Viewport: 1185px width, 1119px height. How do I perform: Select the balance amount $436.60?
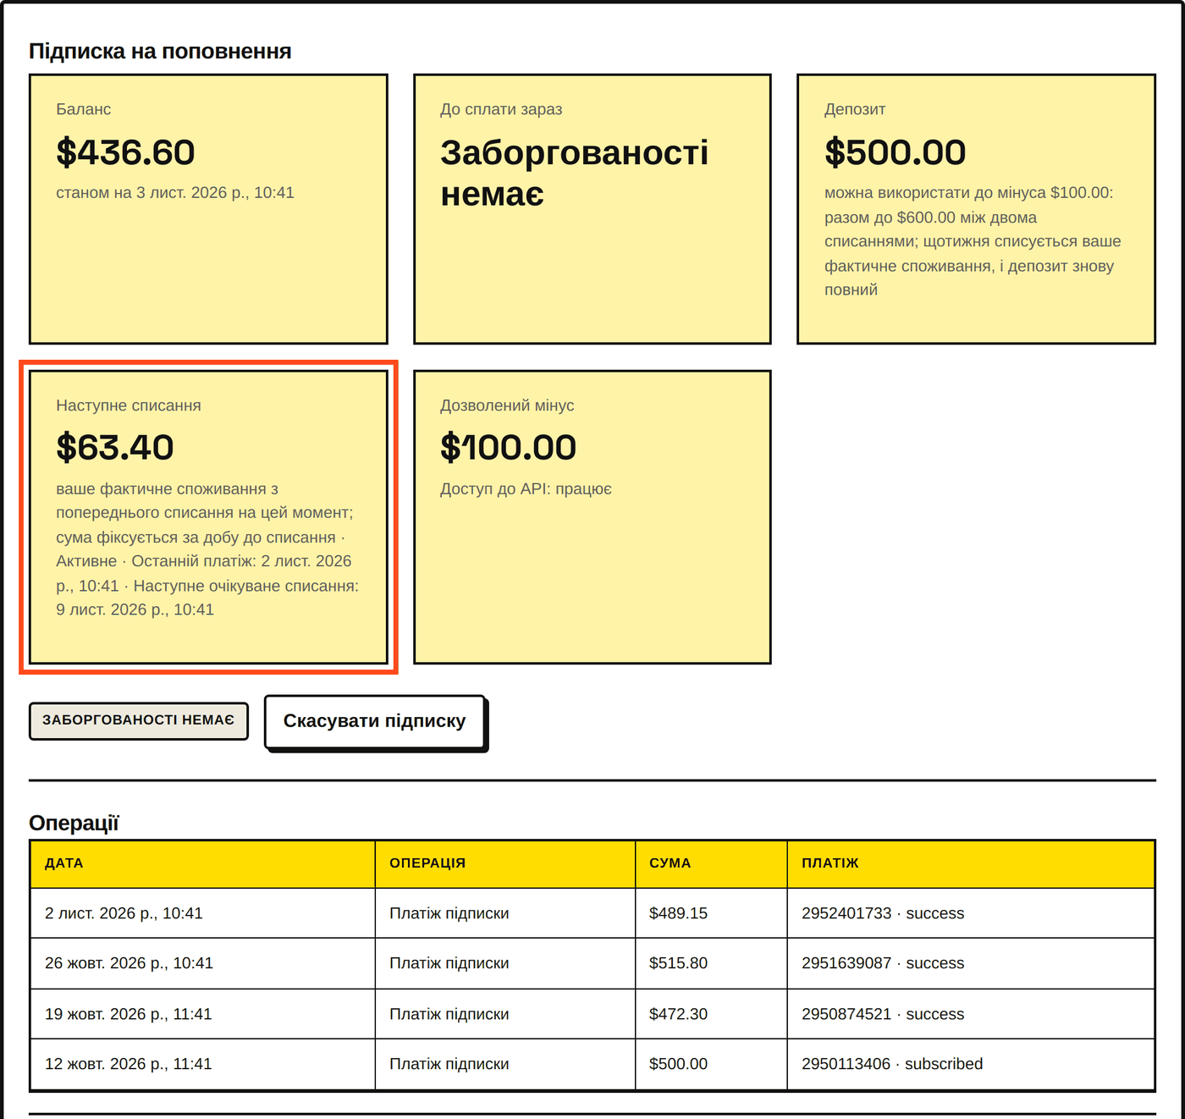coord(125,152)
